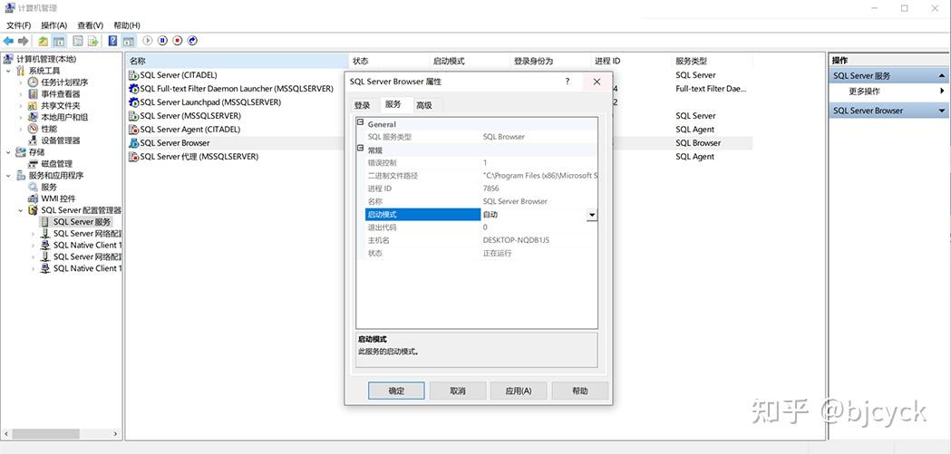Screen dimensions: 951x454
Task: Toggle the Show/Hide Console Tree toolbar icon
Action: tap(59, 41)
